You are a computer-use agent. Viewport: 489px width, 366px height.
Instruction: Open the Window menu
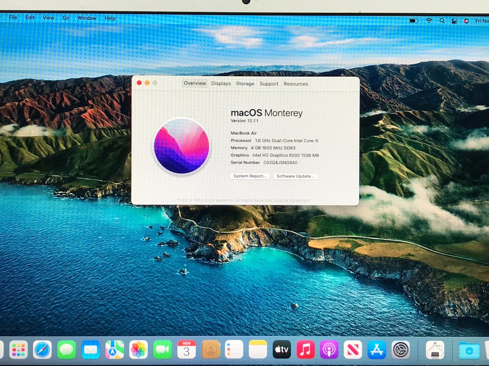87,18
